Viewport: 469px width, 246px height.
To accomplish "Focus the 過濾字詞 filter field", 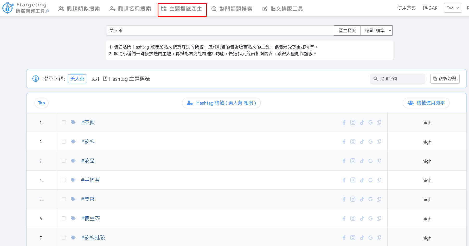I will pos(397,79).
